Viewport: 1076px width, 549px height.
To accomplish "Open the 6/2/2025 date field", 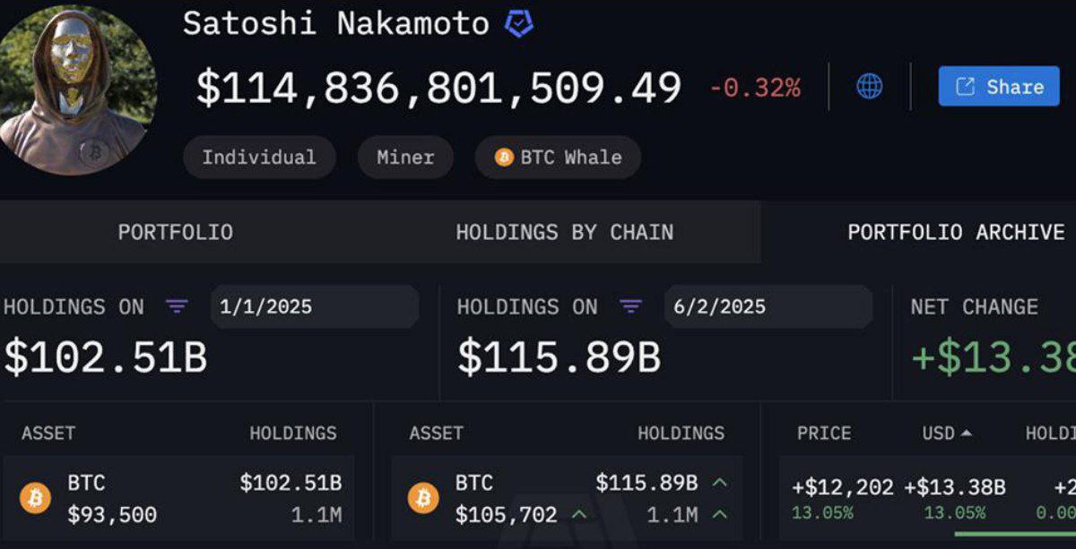I will [x=768, y=306].
